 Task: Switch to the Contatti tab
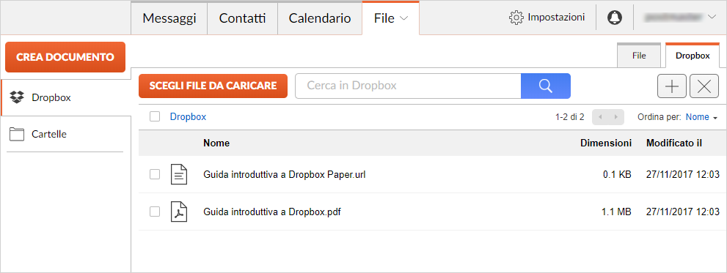click(x=243, y=18)
